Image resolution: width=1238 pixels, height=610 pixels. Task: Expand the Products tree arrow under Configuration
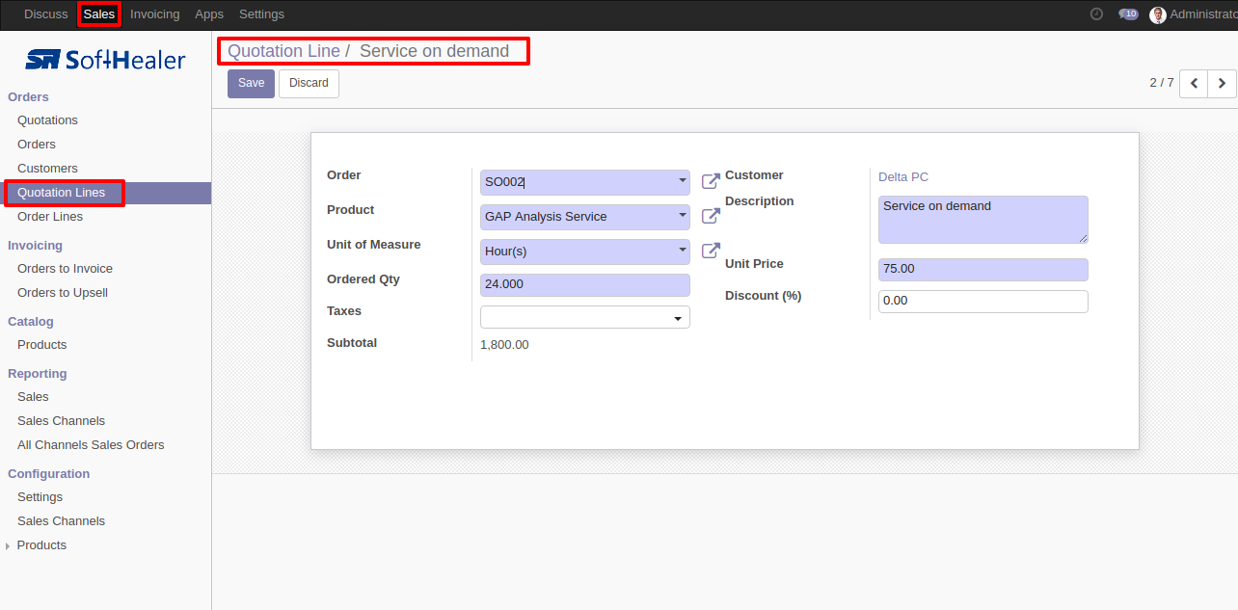[x=9, y=546]
